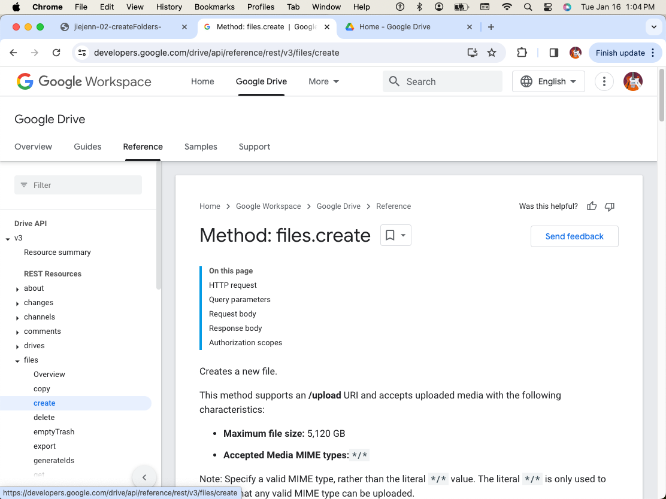Click the vertical dots options icon in site header
666x499 pixels.
tap(604, 81)
